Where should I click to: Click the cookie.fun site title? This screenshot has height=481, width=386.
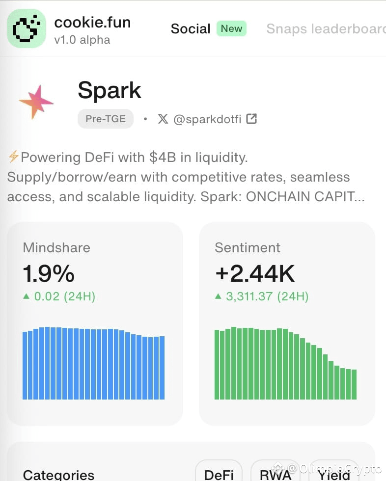(x=92, y=23)
